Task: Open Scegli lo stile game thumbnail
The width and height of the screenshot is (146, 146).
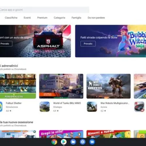Action: click(61, 134)
